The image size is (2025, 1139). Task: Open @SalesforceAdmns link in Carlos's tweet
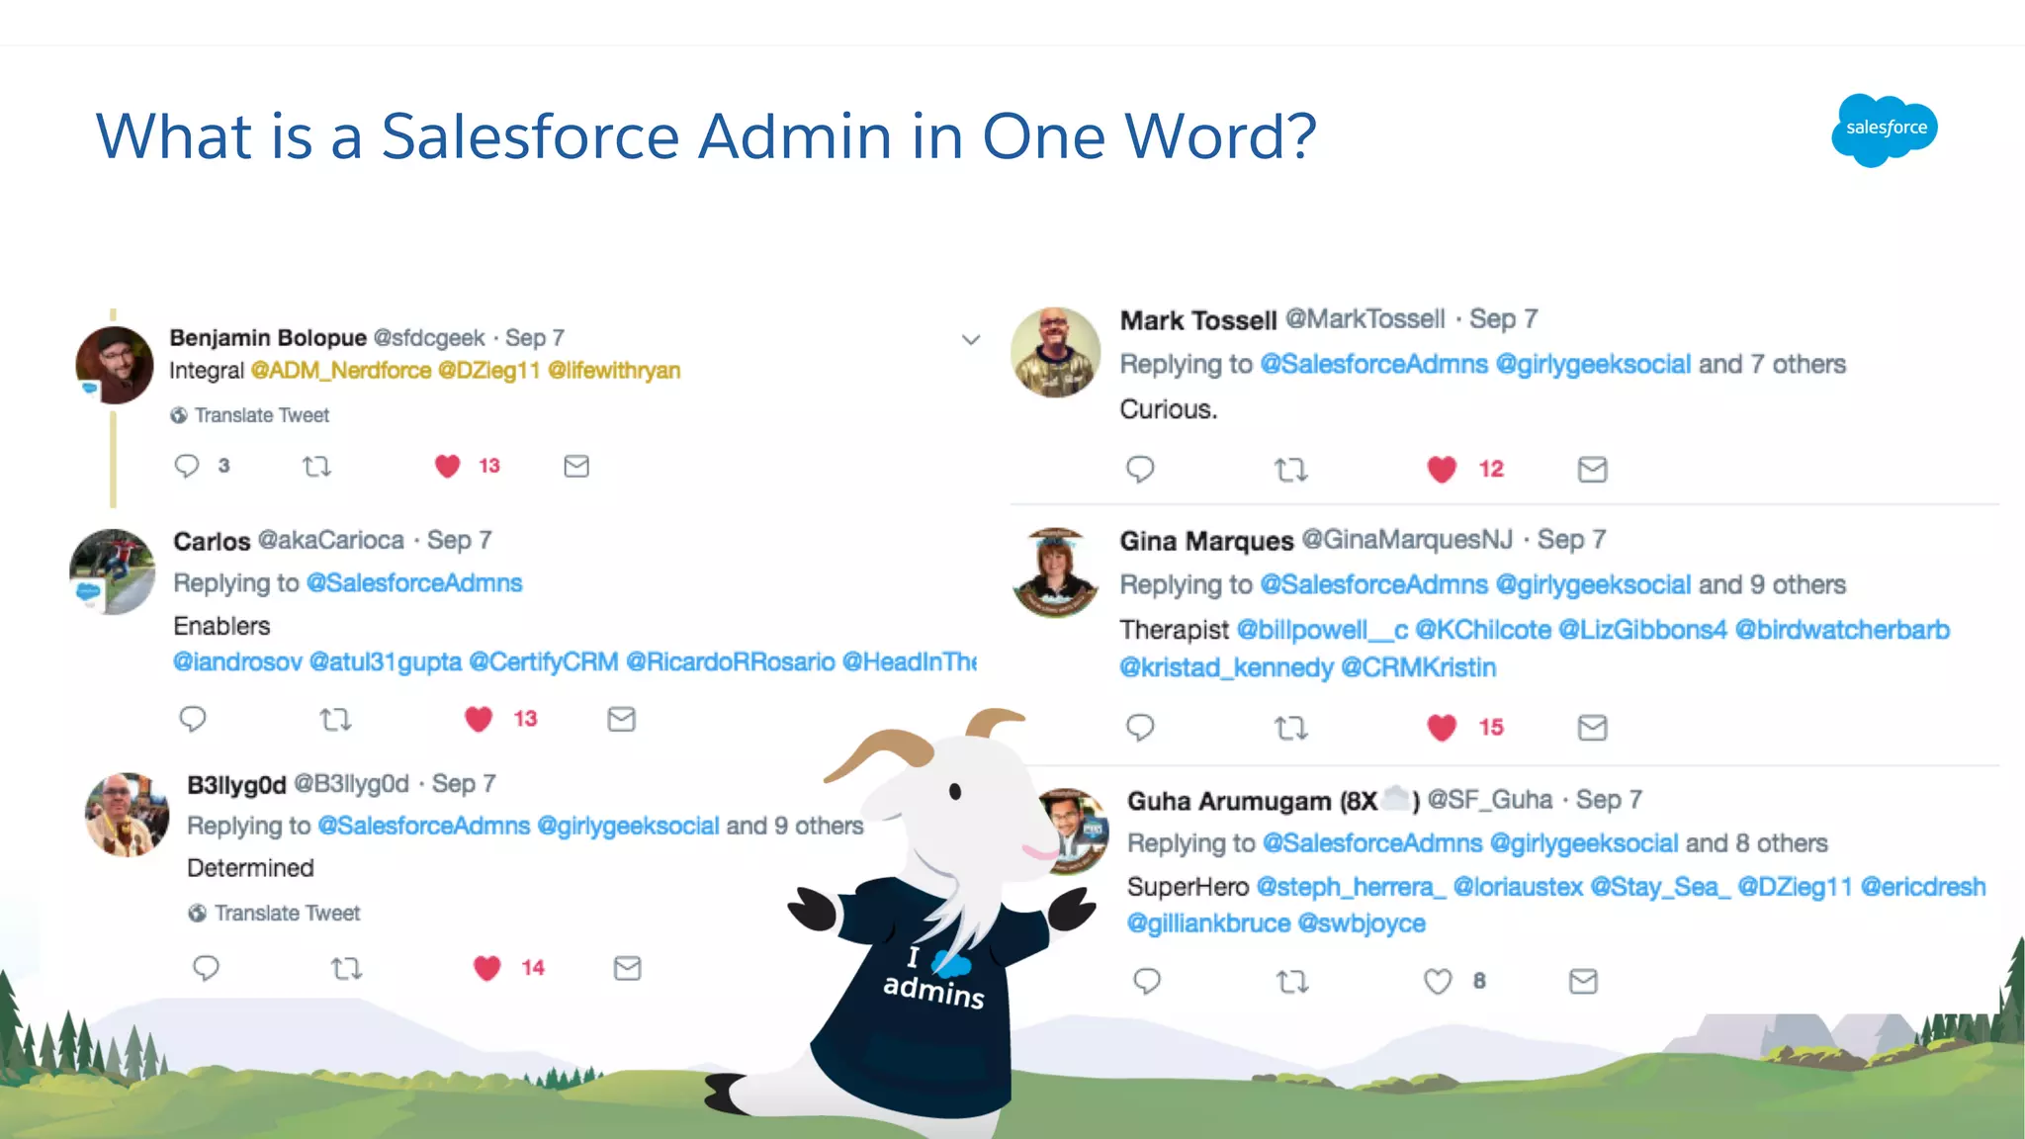pyautogui.click(x=414, y=583)
